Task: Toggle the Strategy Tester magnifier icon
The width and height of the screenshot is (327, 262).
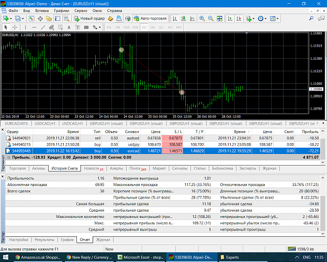Action: click(66, 18)
